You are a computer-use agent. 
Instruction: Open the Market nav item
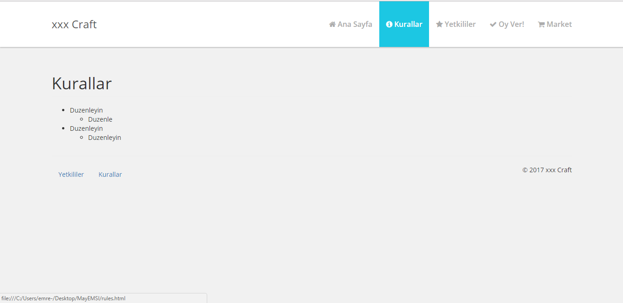coord(555,24)
